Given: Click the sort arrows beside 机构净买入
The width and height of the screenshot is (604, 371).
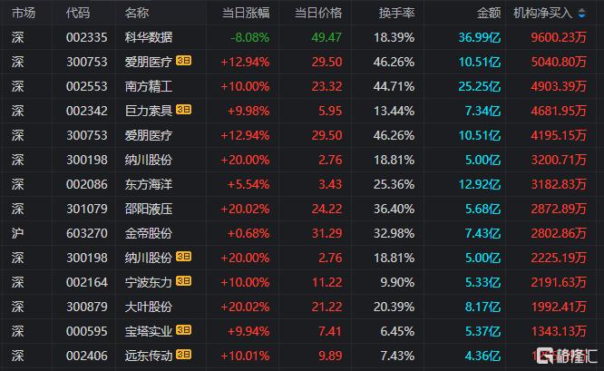Looking at the screenshot, I should tap(581, 13).
